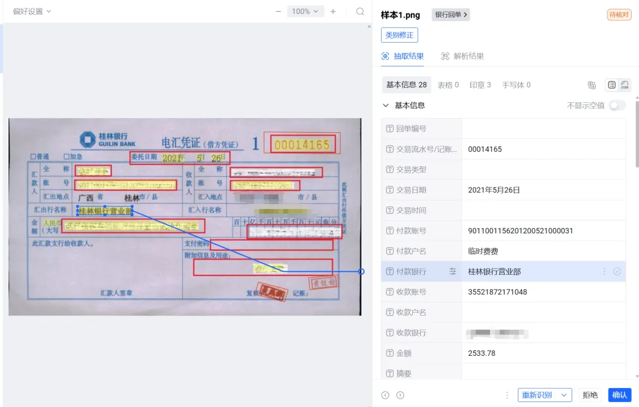The height and width of the screenshot is (407, 639).
Task: Click the 付款户名 value field
Action: (x=542, y=251)
